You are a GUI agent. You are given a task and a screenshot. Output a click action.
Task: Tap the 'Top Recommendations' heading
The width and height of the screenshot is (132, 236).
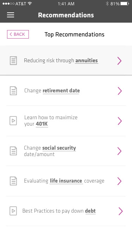[75, 34]
